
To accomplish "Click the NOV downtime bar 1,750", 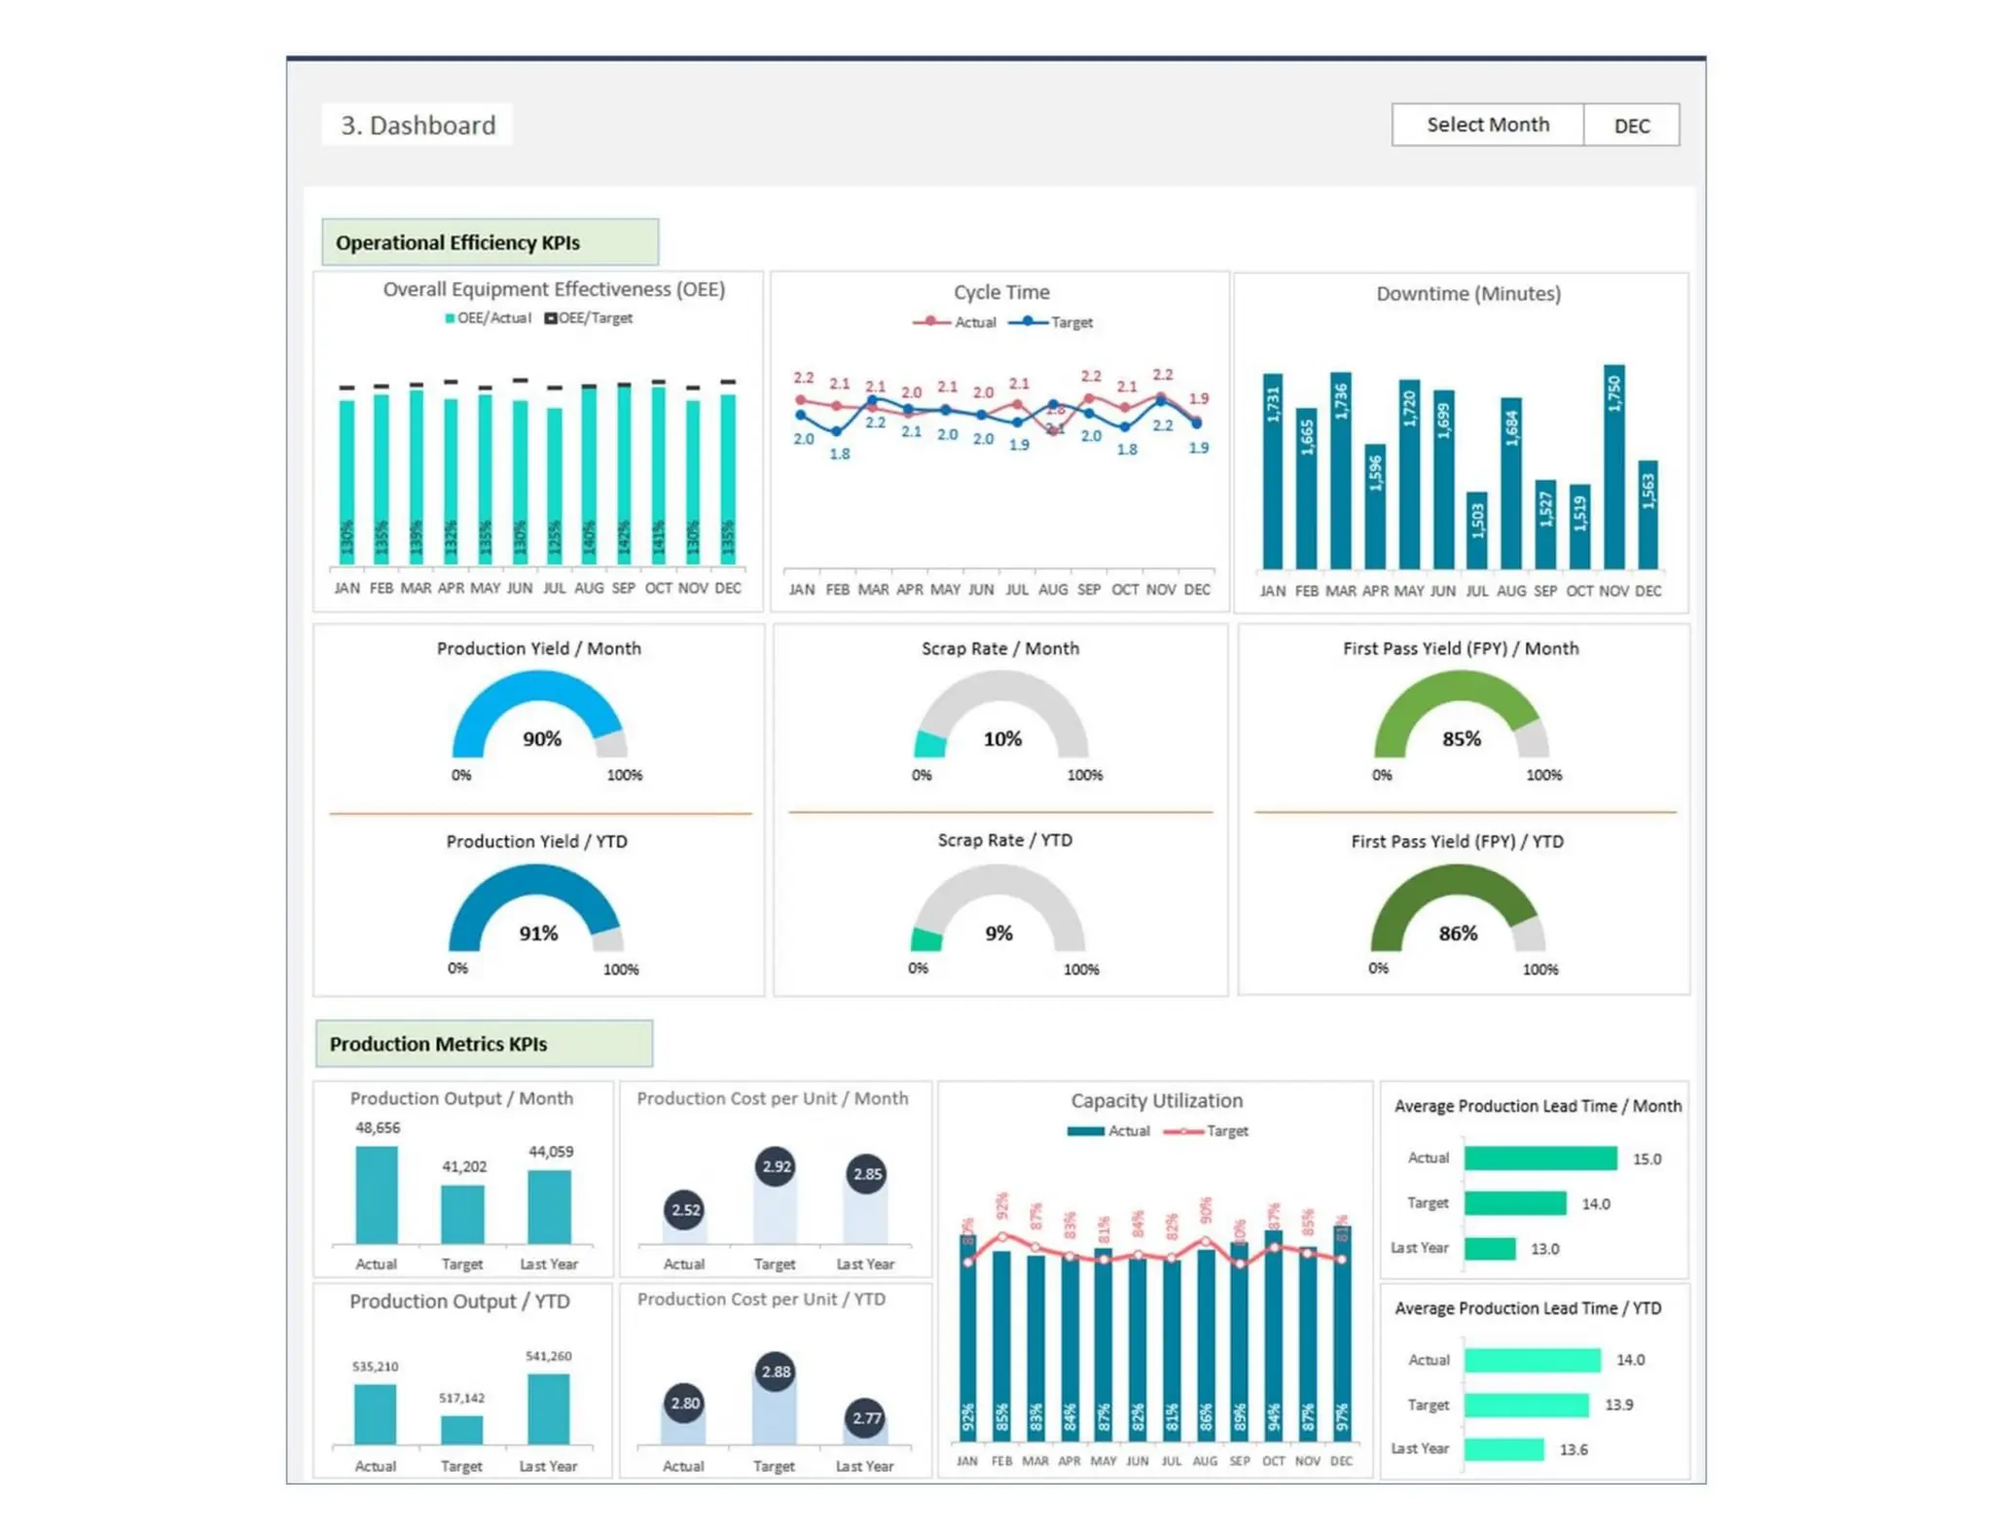I will [1613, 467].
